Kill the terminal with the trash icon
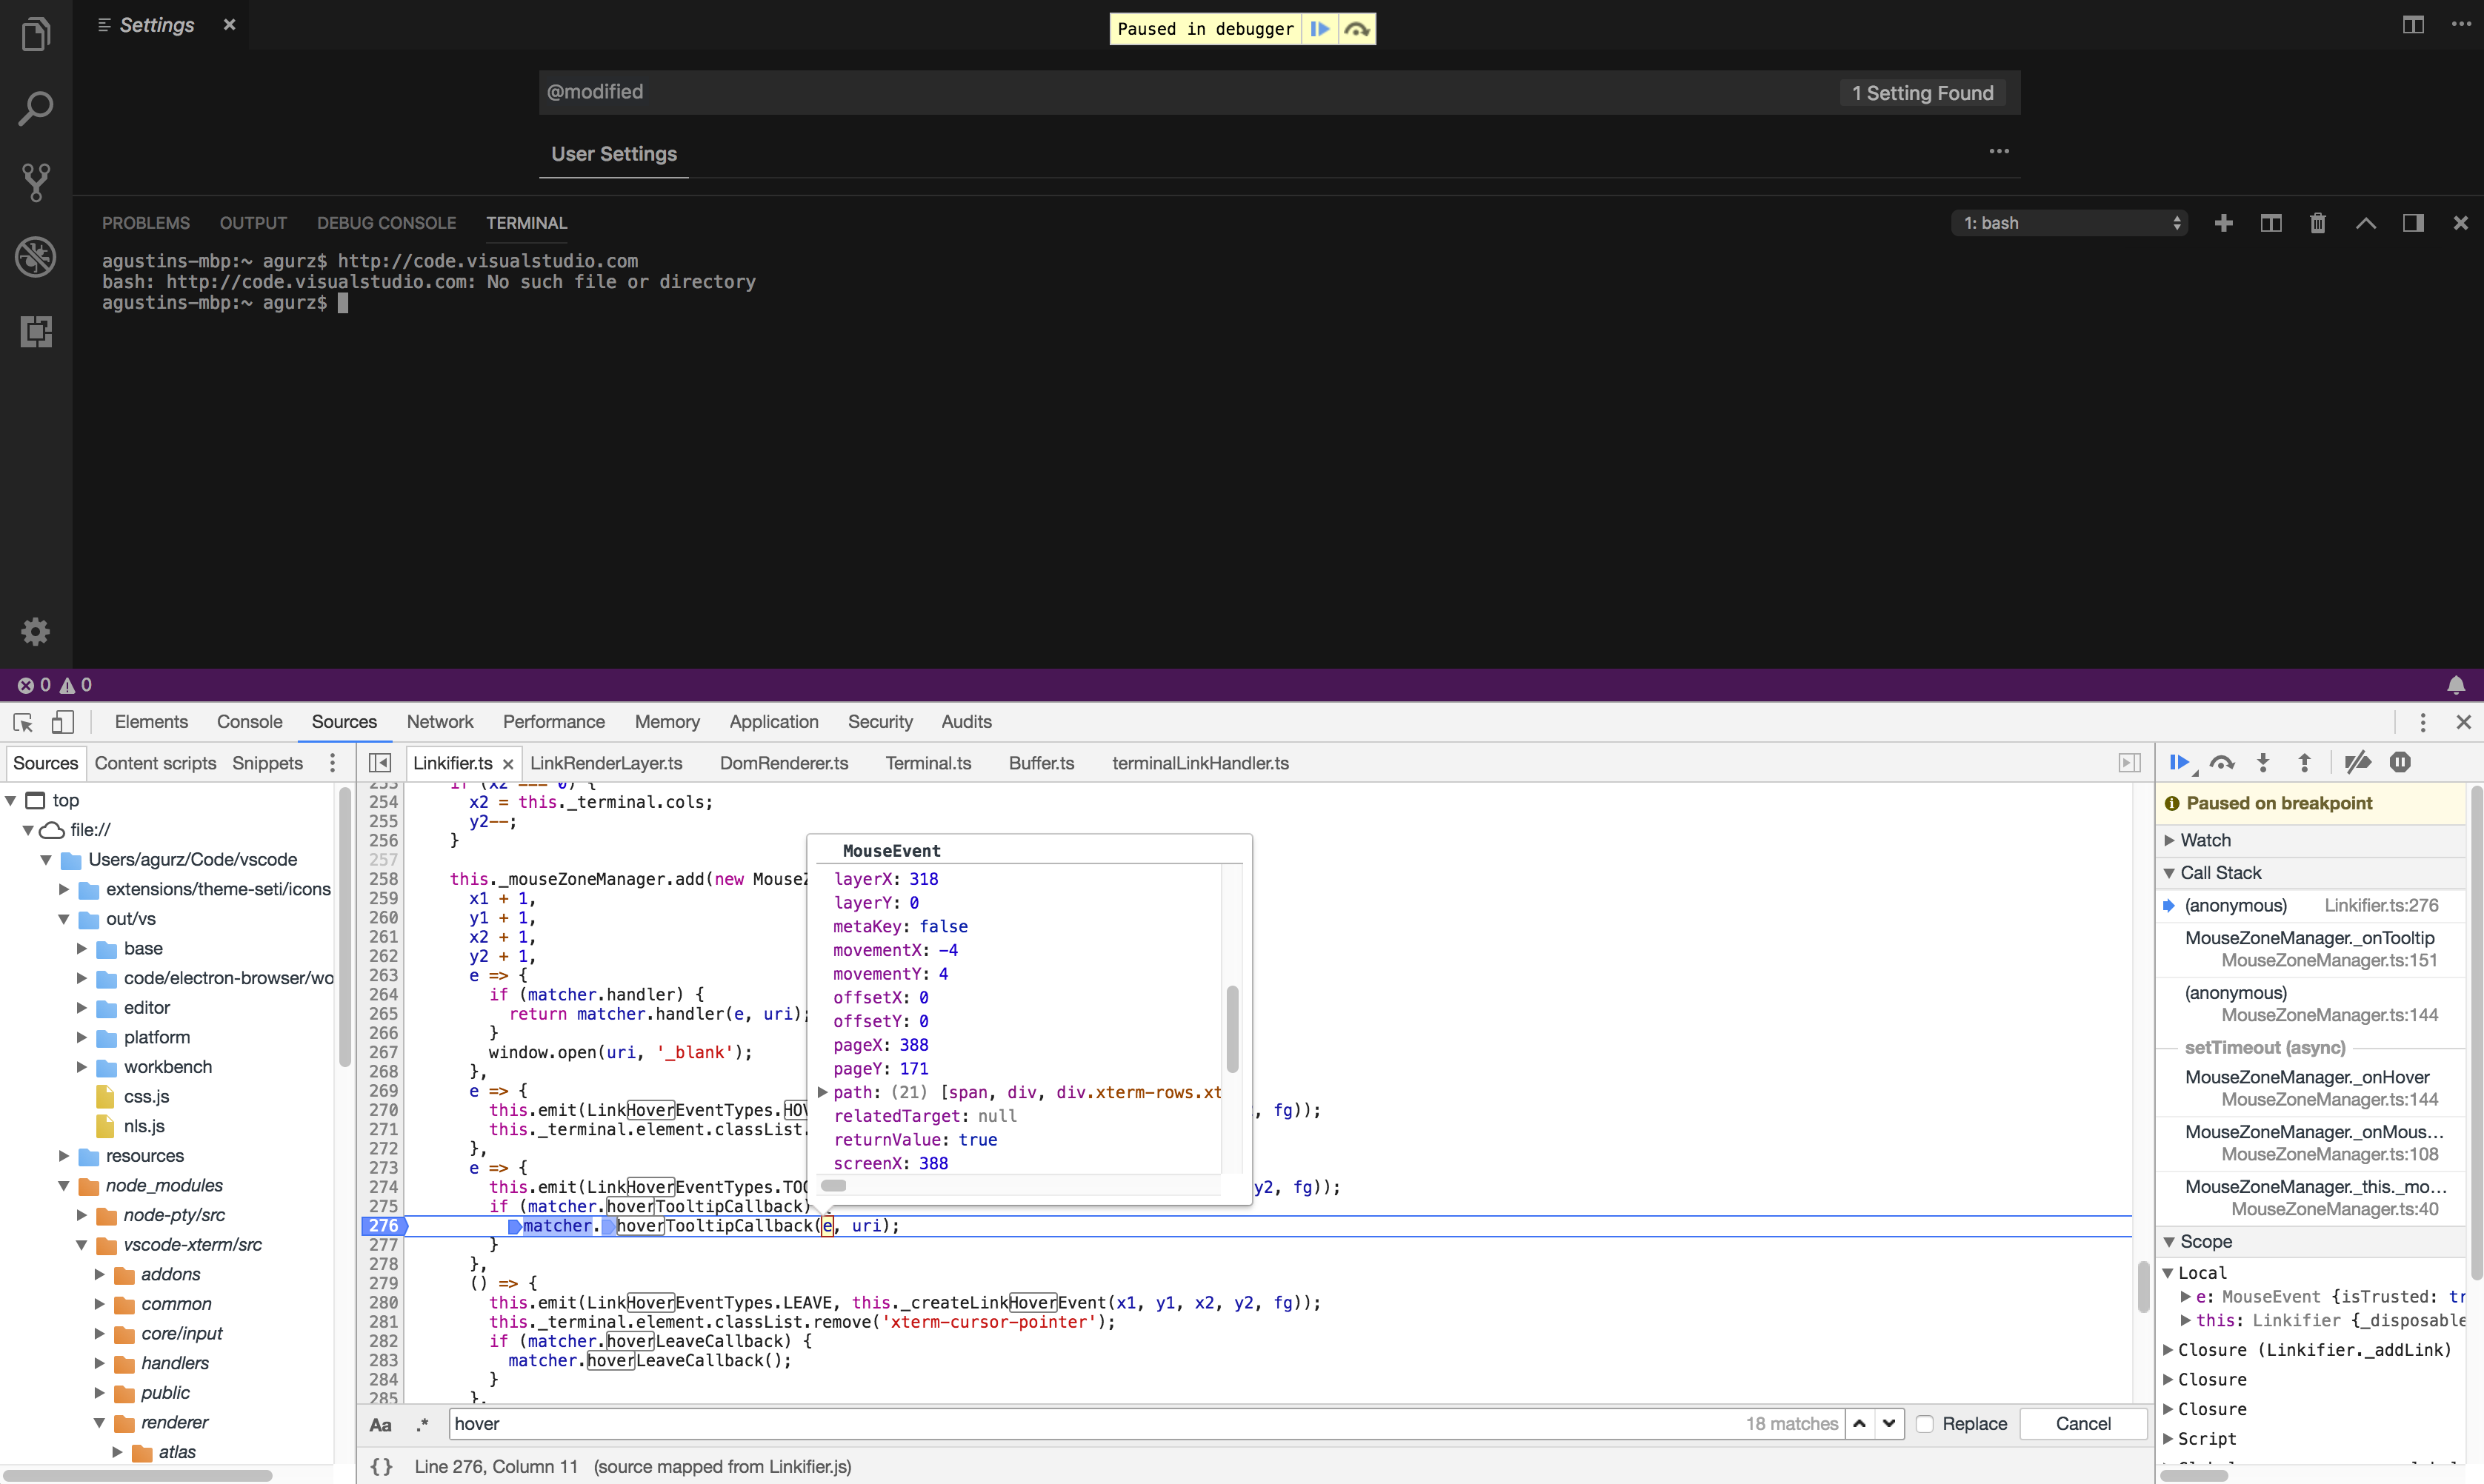The width and height of the screenshot is (2484, 1484). click(x=2317, y=222)
